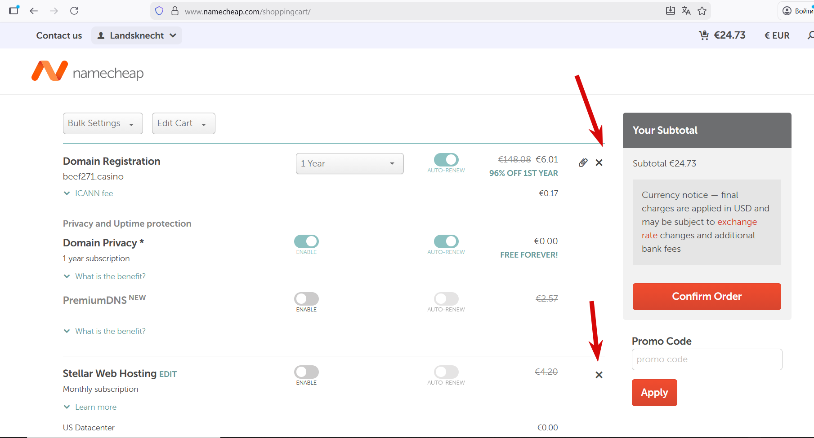
Task: Click the Domain Registration price €6.01
Action: pyautogui.click(x=547, y=159)
